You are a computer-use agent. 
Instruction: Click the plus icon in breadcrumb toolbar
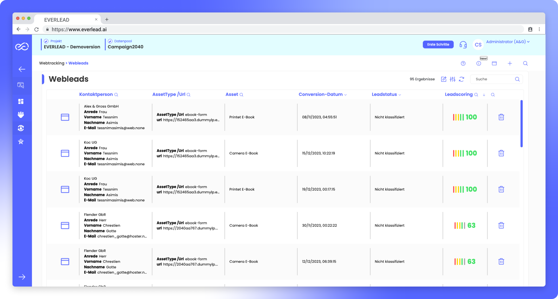pyautogui.click(x=510, y=63)
